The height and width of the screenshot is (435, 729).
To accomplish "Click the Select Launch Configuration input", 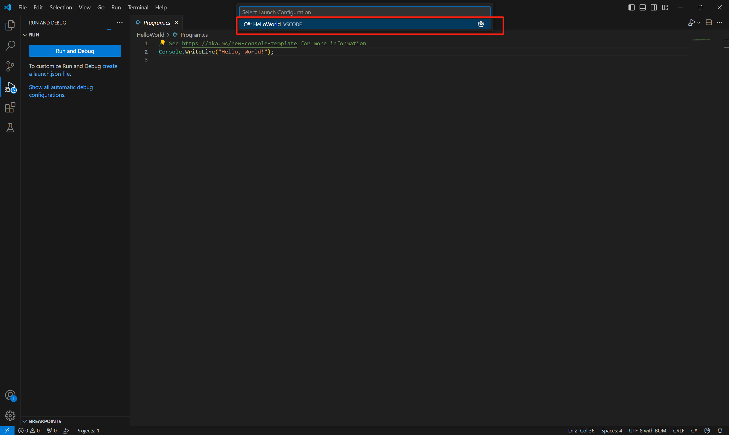I will pos(365,12).
